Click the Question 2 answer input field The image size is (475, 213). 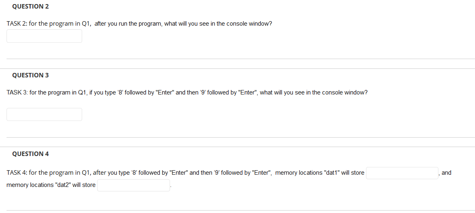pyautogui.click(x=44, y=36)
